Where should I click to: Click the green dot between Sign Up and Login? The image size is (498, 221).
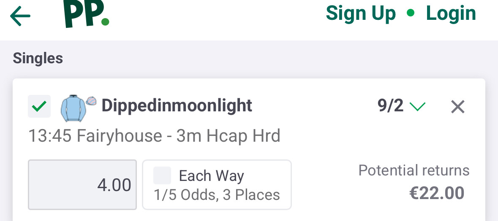click(411, 13)
